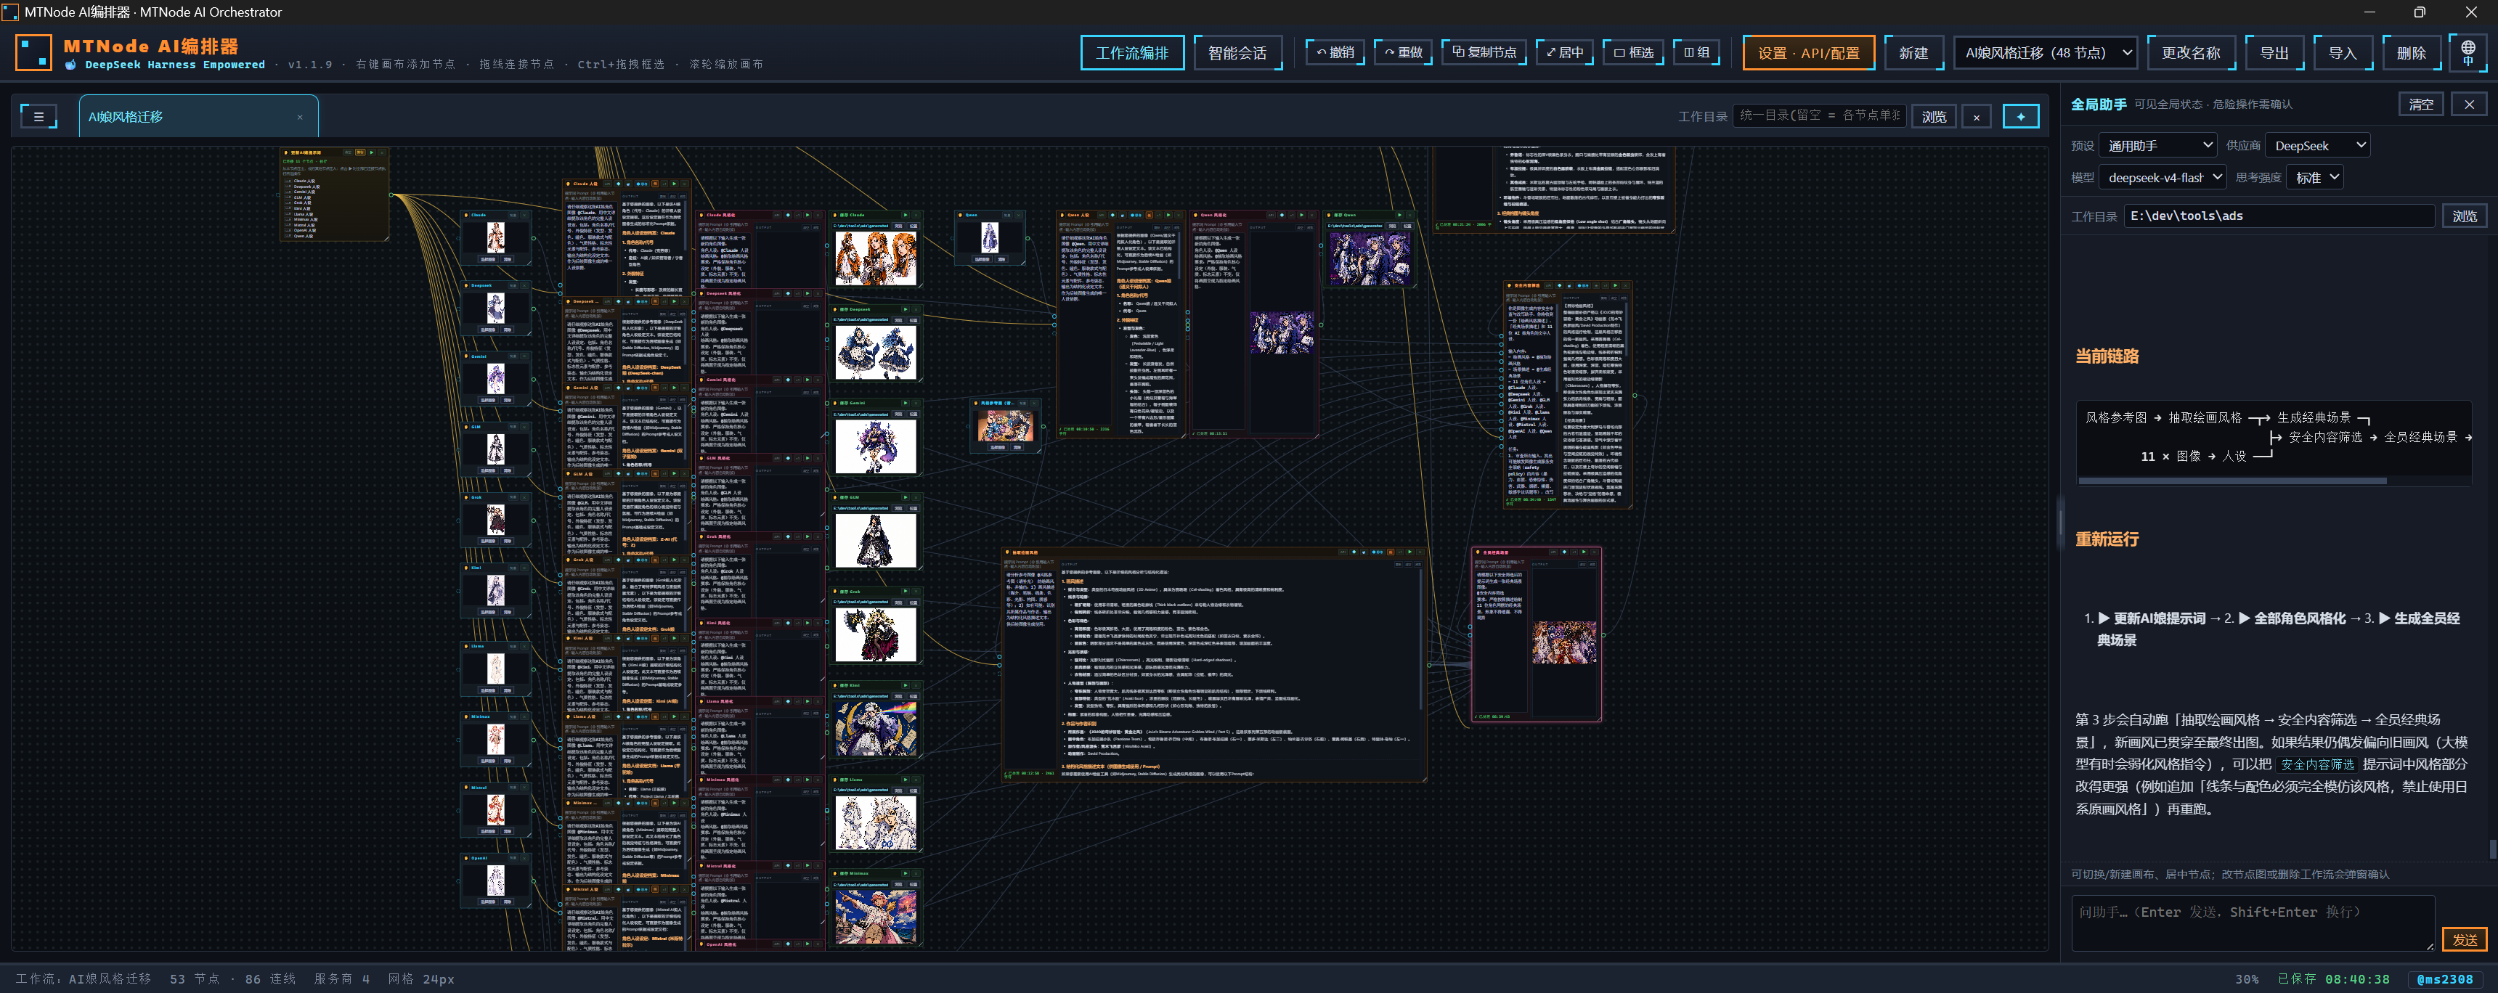Click the Undo (撤销) toolbar button
The width and height of the screenshot is (2498, 993).
coord(1335,52)
